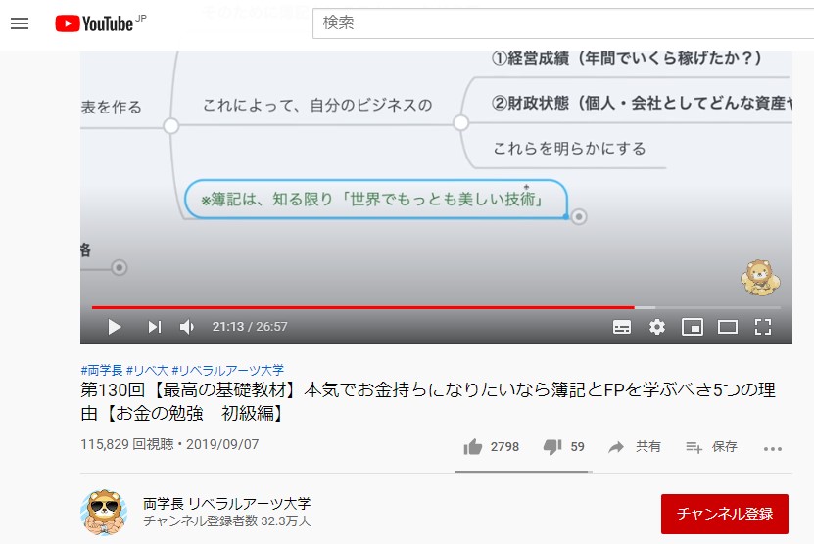Open hashtag #両学長
Screen dimensions: 814x544
tap(102, 370)
